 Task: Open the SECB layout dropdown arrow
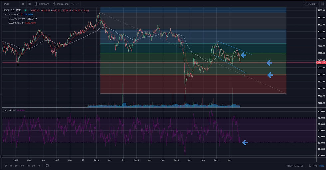(318, 4)
